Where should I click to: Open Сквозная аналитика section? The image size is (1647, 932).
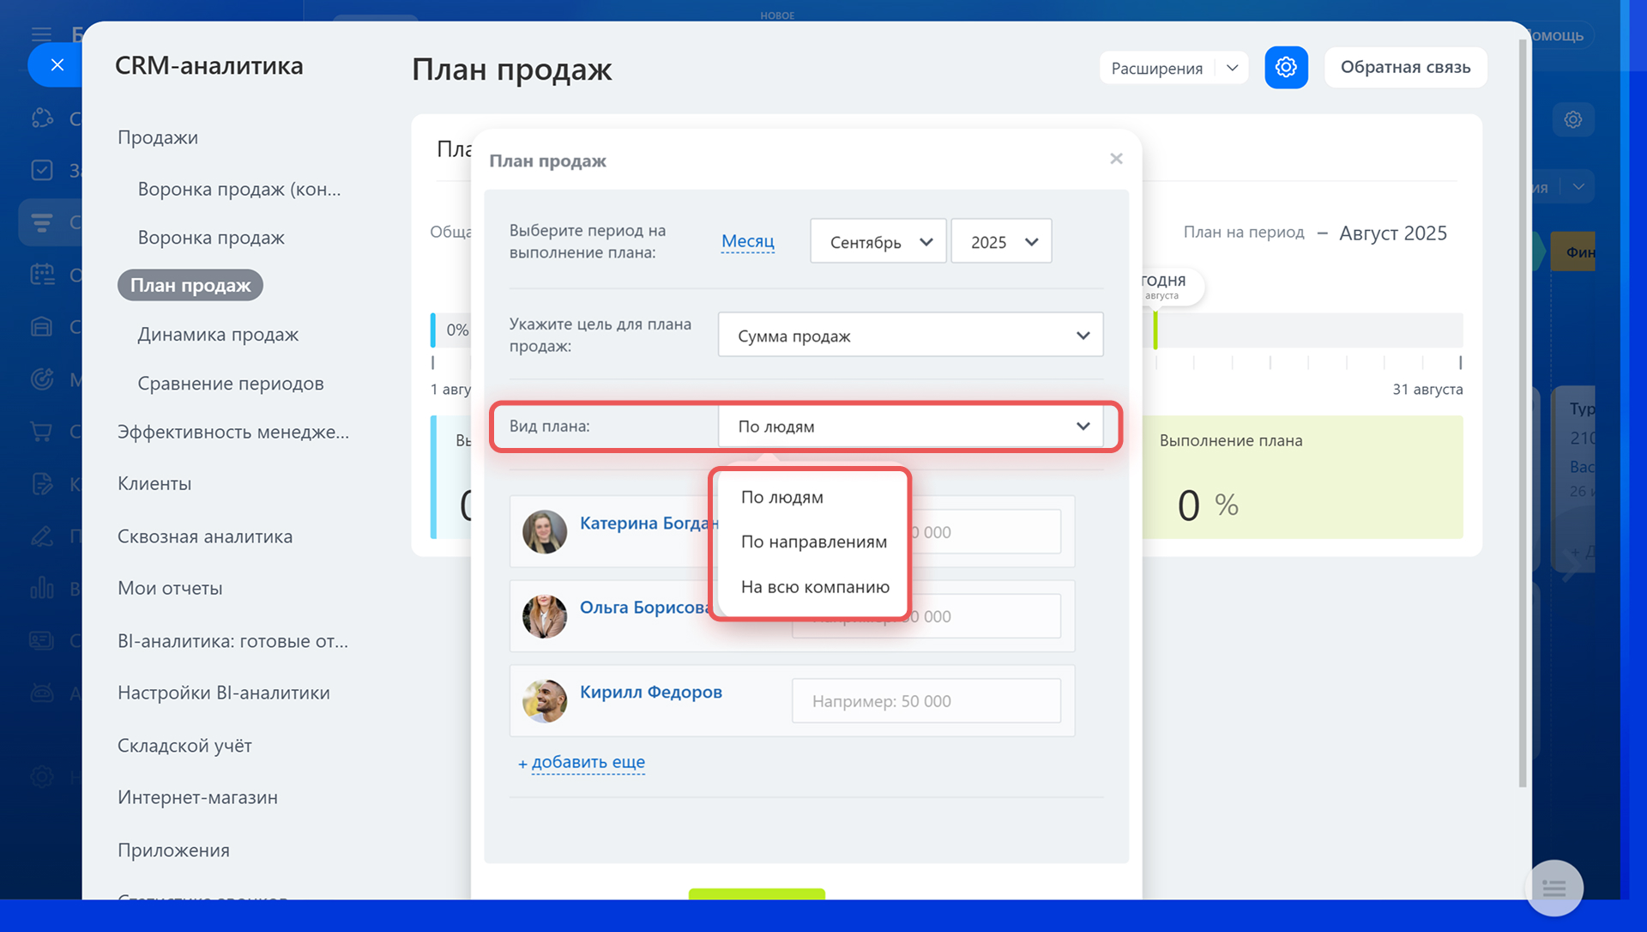[x=205, y=536]
